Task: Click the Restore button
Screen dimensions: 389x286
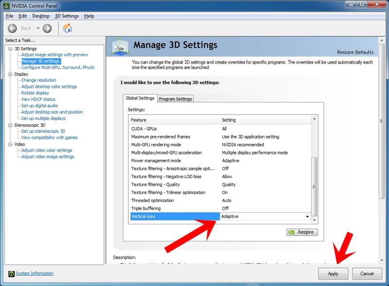Action: (x=302, y=232)
